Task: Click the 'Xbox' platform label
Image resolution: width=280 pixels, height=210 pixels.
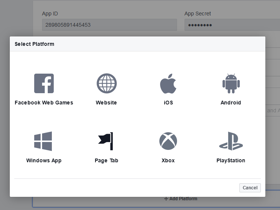Action: tap(168, 160)
